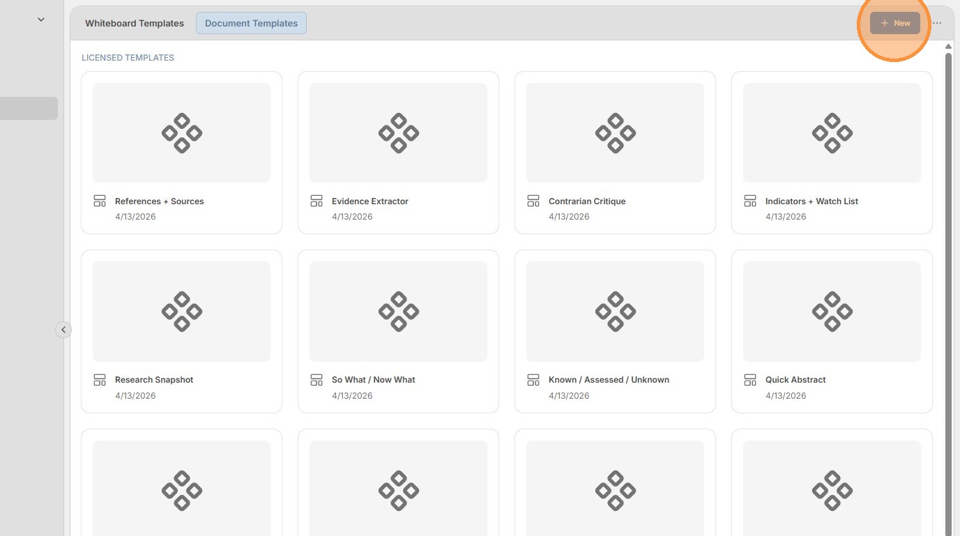Click the template icon beside Quick Abstract

pos(750,380)
